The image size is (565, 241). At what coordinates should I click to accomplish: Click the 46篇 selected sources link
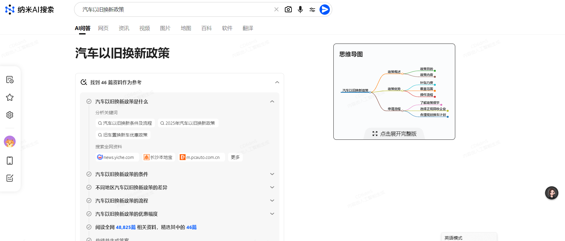tap(191, 227)
